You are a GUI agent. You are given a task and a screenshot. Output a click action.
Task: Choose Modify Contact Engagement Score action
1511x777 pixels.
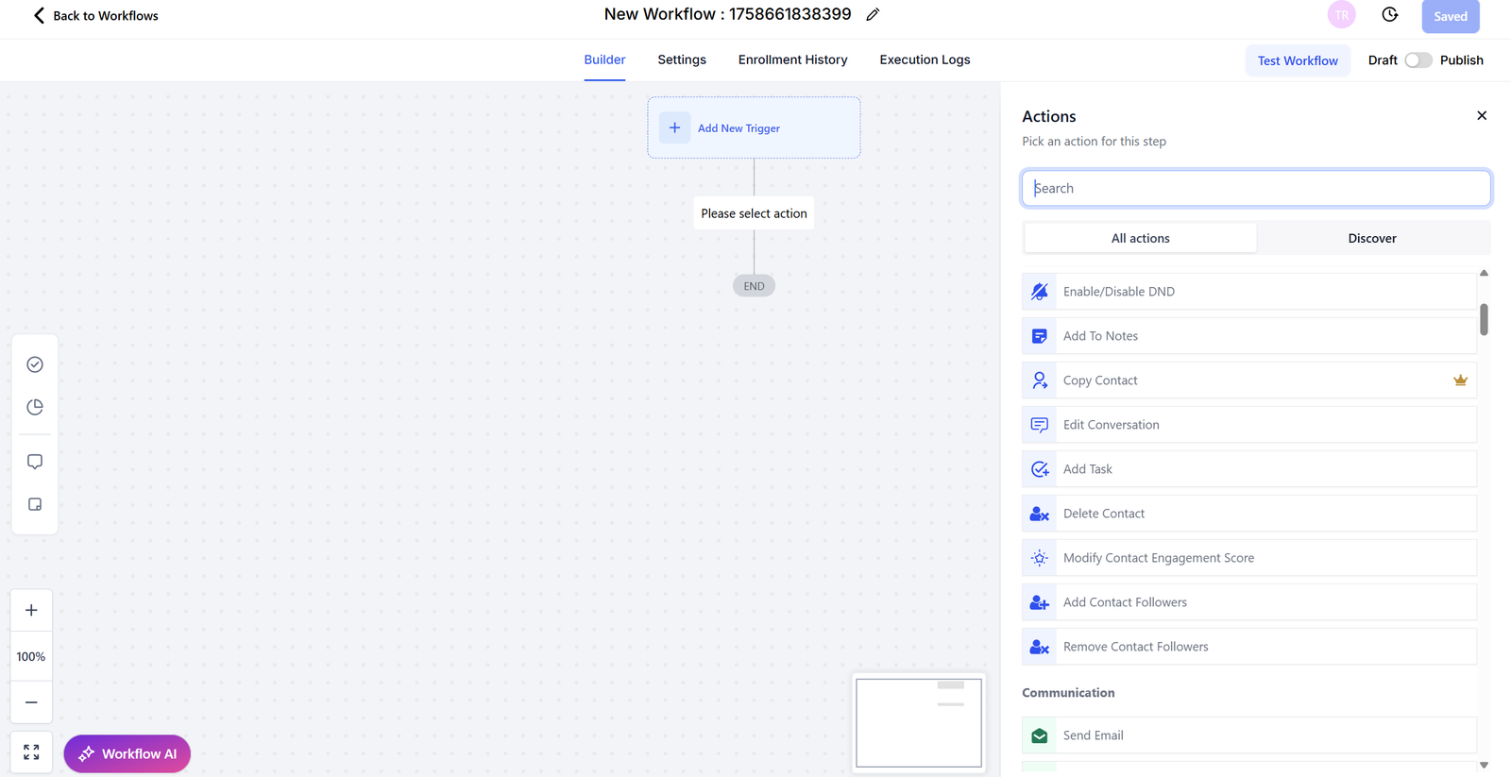[x=1249, y=558]
